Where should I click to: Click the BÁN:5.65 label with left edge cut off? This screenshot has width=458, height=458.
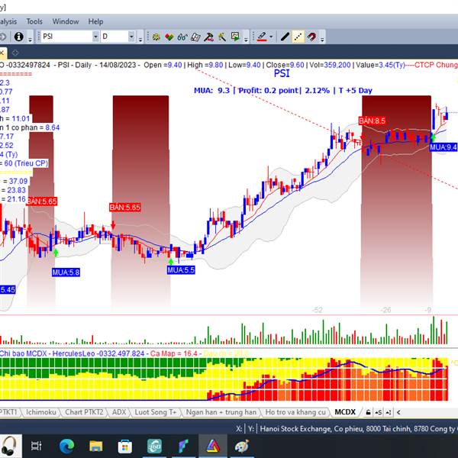click(42, 202)
